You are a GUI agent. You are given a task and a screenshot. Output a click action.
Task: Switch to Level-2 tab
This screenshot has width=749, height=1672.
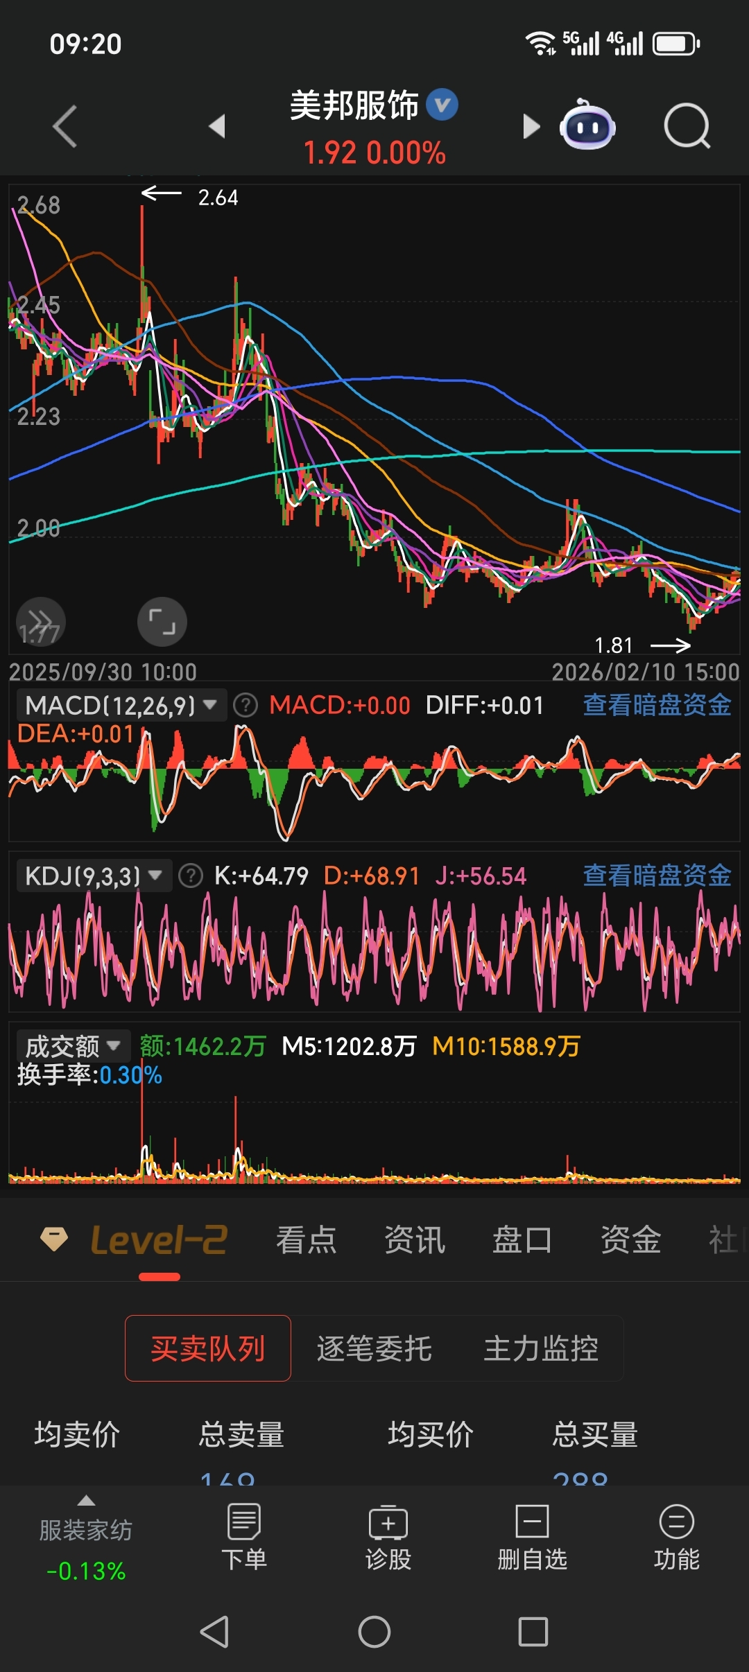[159, 1239]
